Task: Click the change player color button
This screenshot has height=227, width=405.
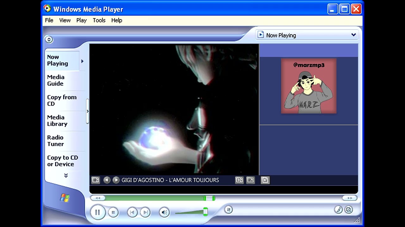Action: pos(339,210)
